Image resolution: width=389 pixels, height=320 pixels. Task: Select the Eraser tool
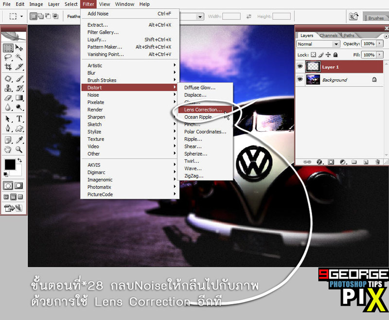8,98
